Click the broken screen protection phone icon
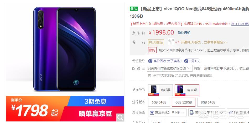This screenshot has height=123, width=249. point(192,112)
